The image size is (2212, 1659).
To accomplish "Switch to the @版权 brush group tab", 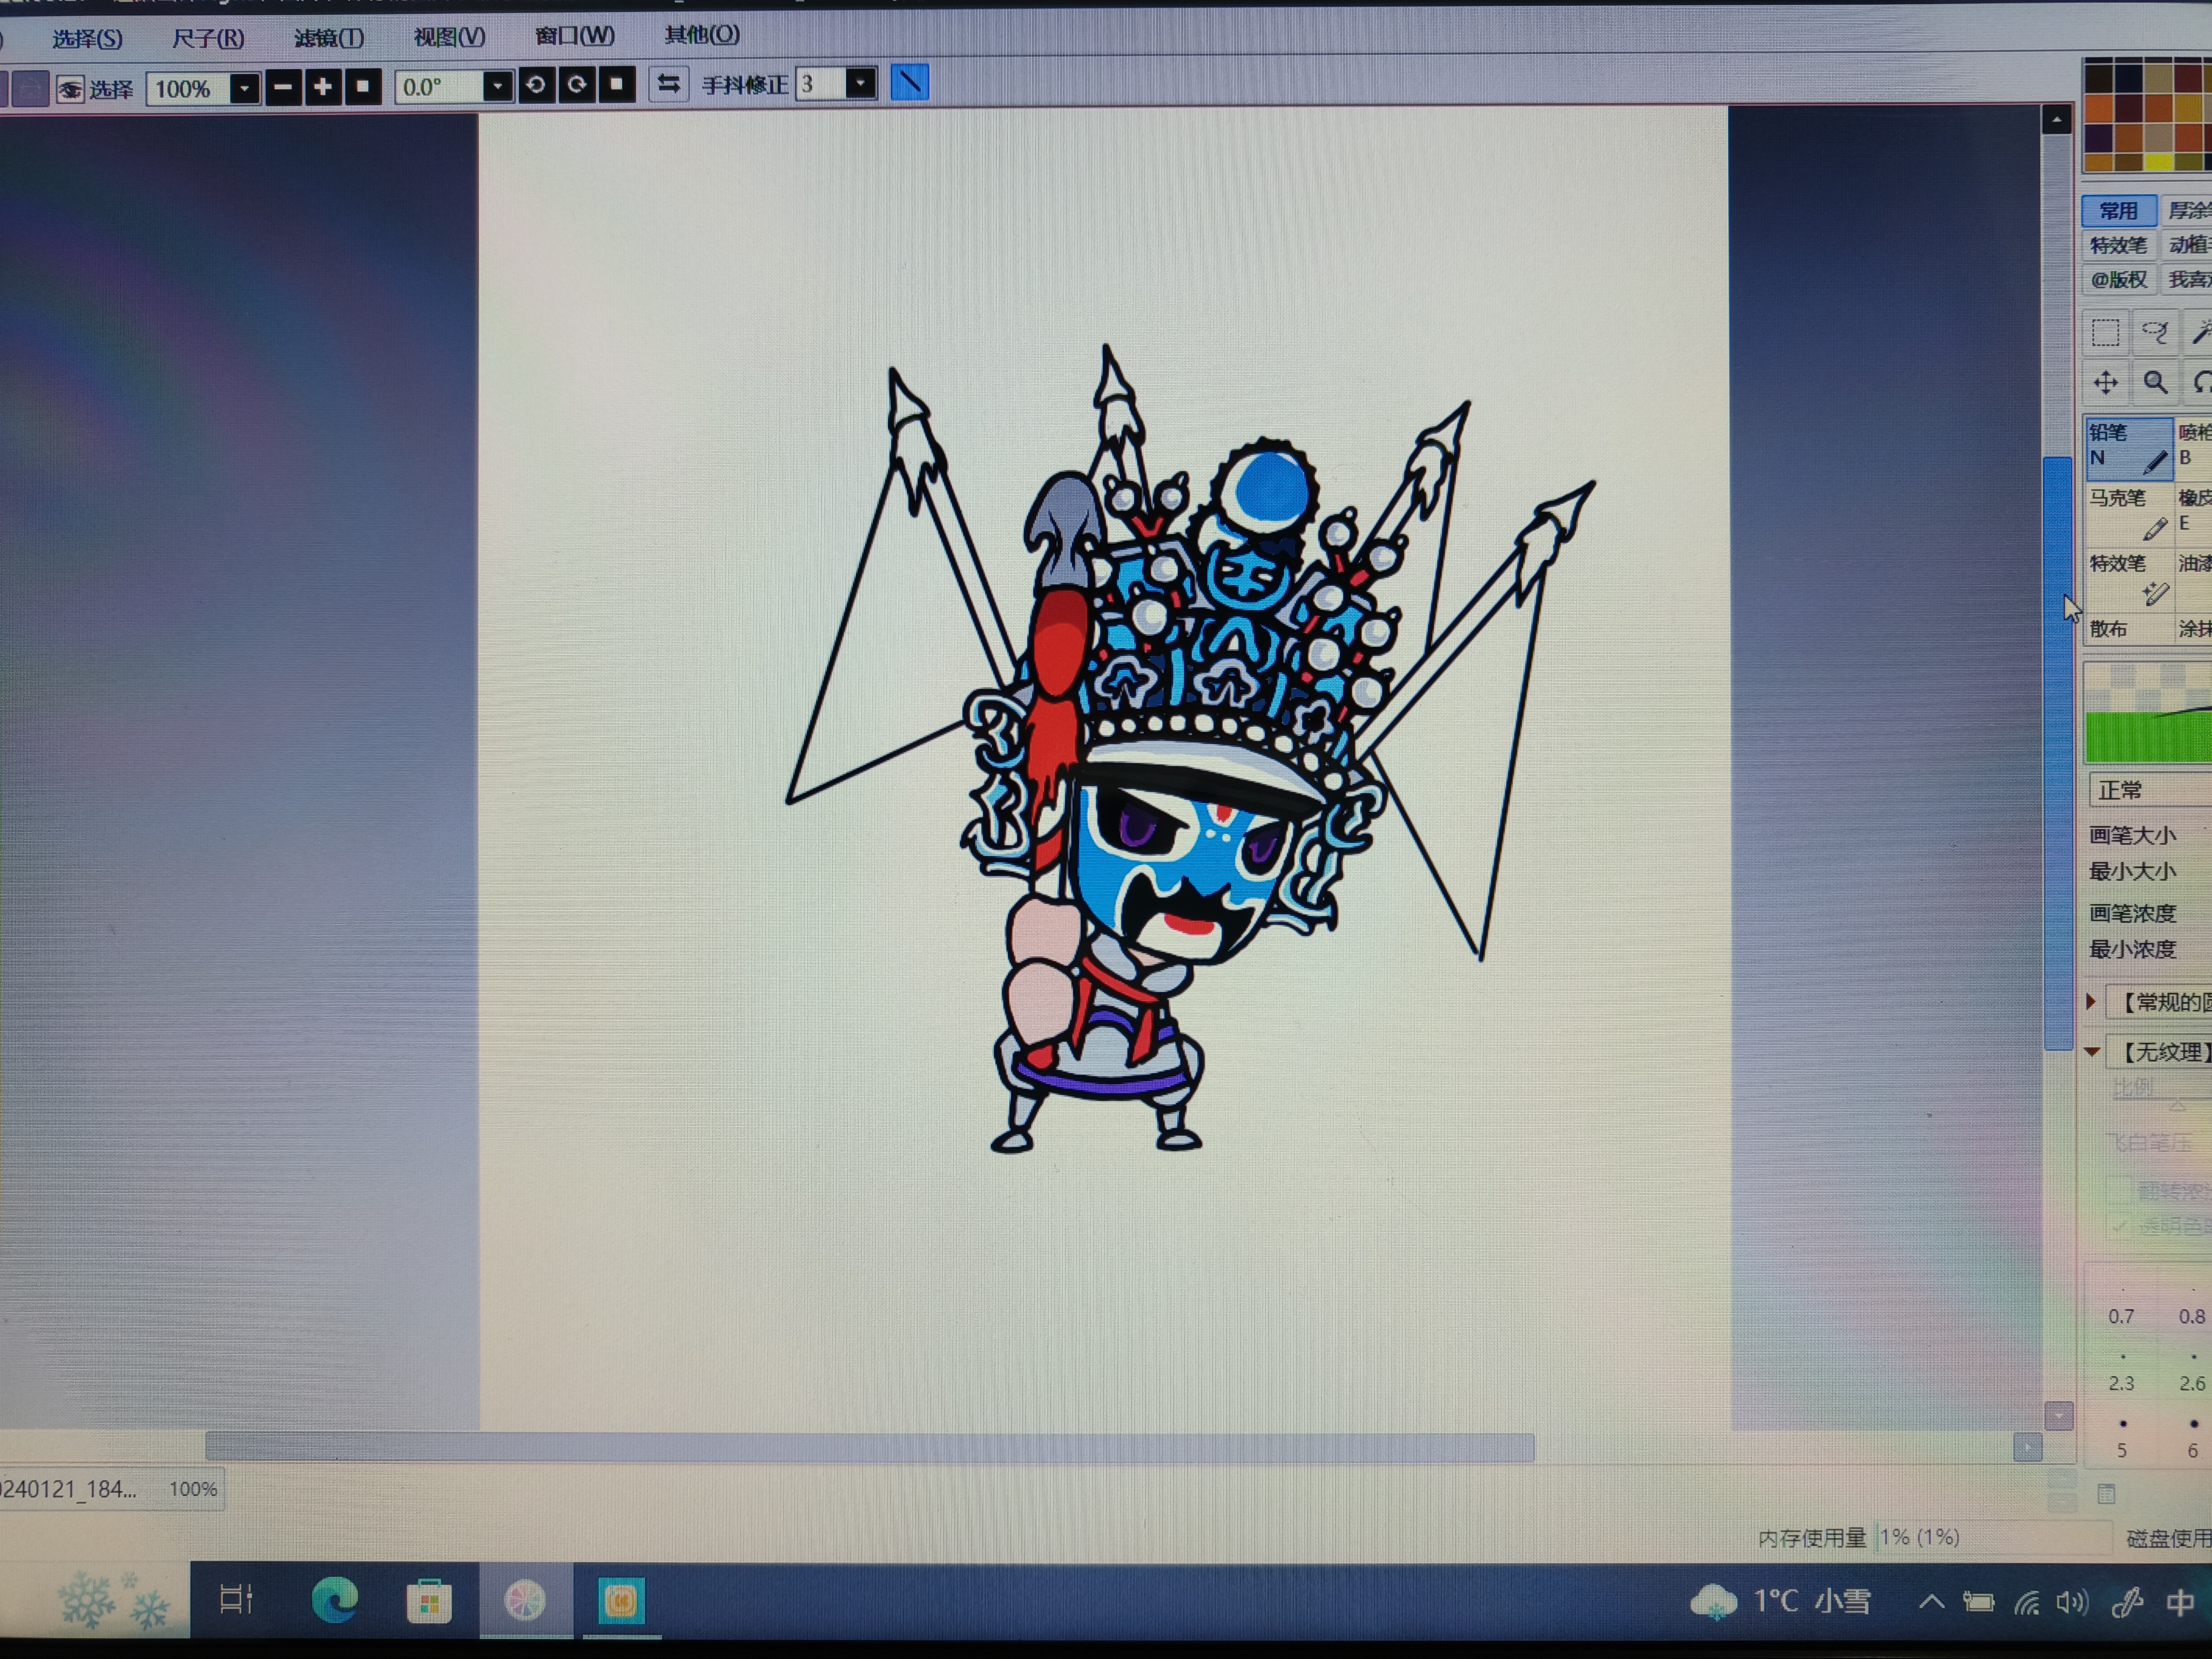I will pyautogui.click(x=2118, y=279).
